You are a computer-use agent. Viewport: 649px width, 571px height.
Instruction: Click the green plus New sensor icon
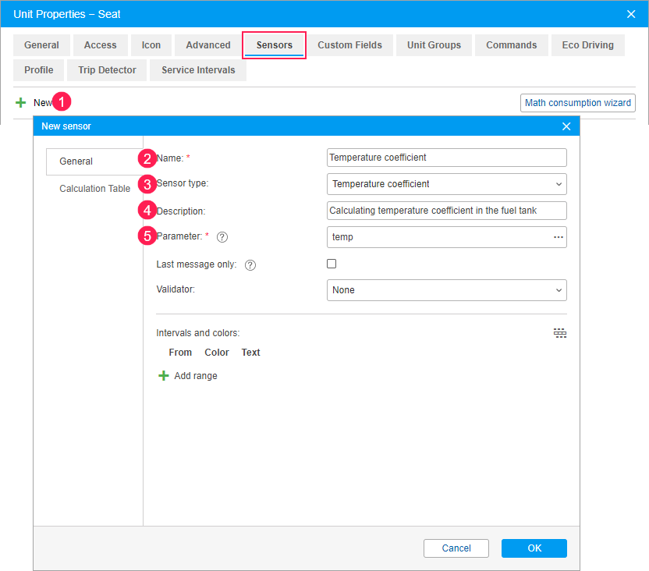click(x=20, y=102)
